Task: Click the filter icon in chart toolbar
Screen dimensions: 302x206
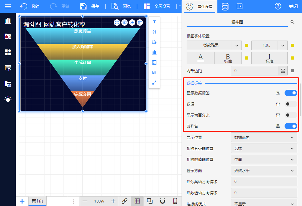Action: pos(154,22)
